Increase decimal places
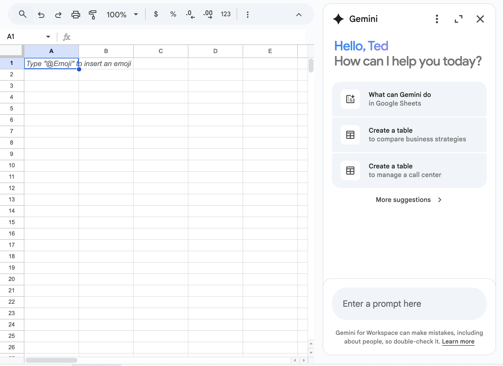This screenshot has height=366, width=503. [x=208, y=14]
